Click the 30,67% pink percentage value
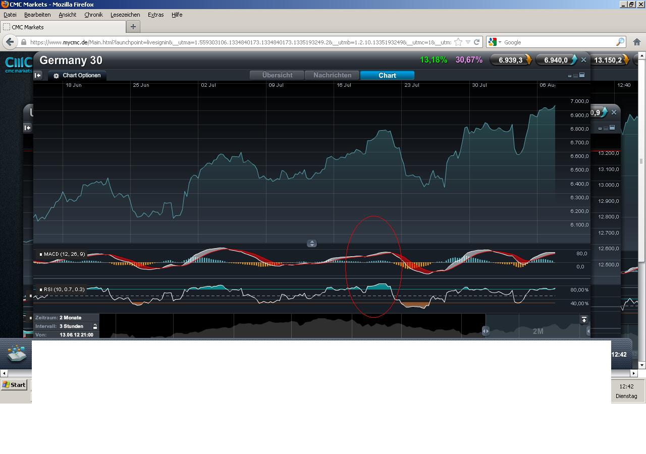Viewport: 646px width, 454px height. (469, 60)
